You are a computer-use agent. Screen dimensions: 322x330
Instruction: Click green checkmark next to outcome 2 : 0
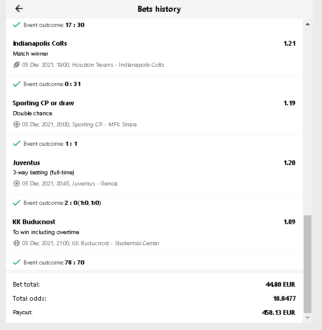(16, 202)
